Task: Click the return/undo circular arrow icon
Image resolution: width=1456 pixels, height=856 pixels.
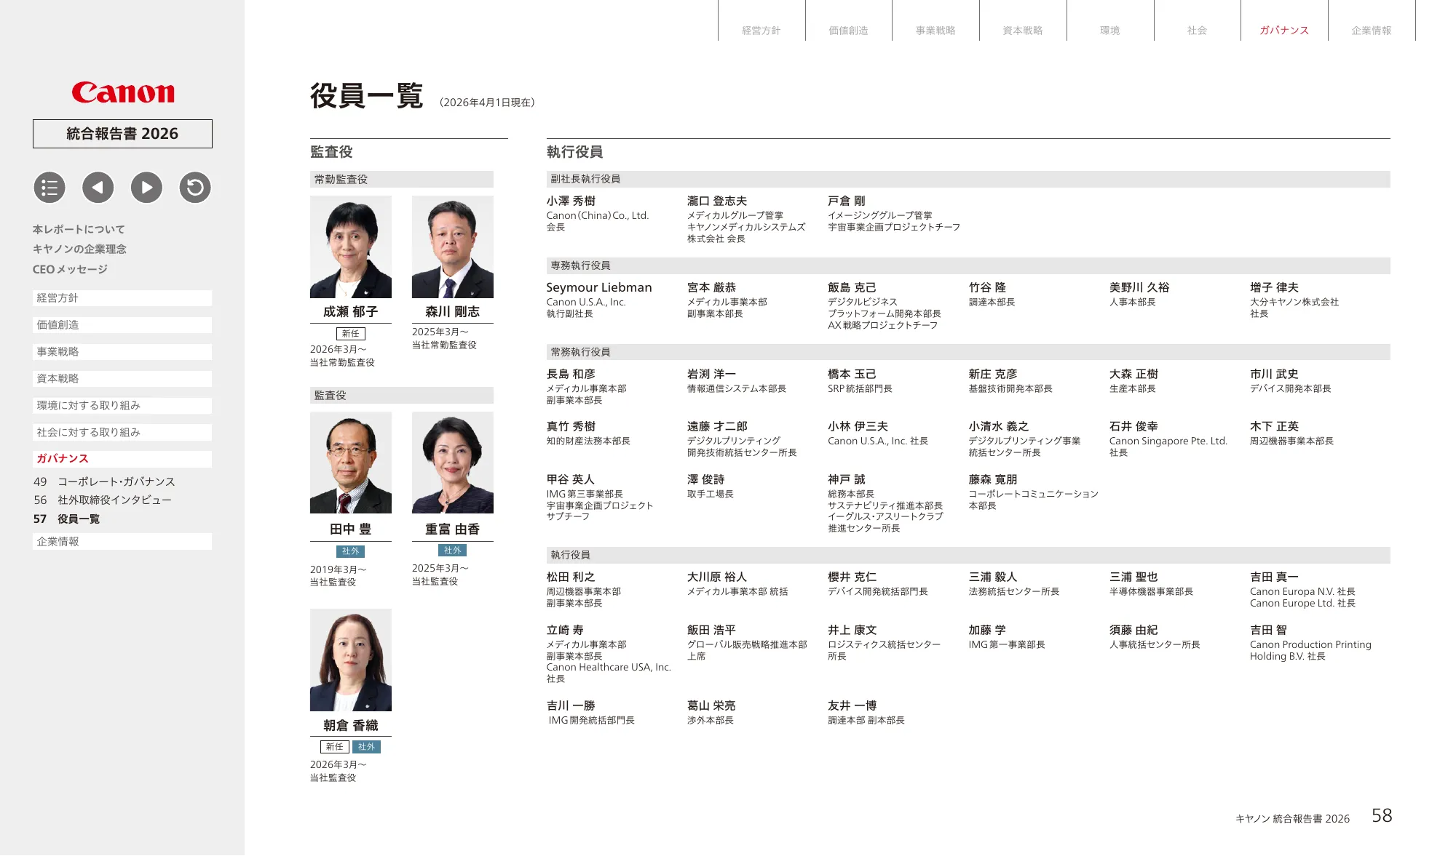Action: pos(195,188)
